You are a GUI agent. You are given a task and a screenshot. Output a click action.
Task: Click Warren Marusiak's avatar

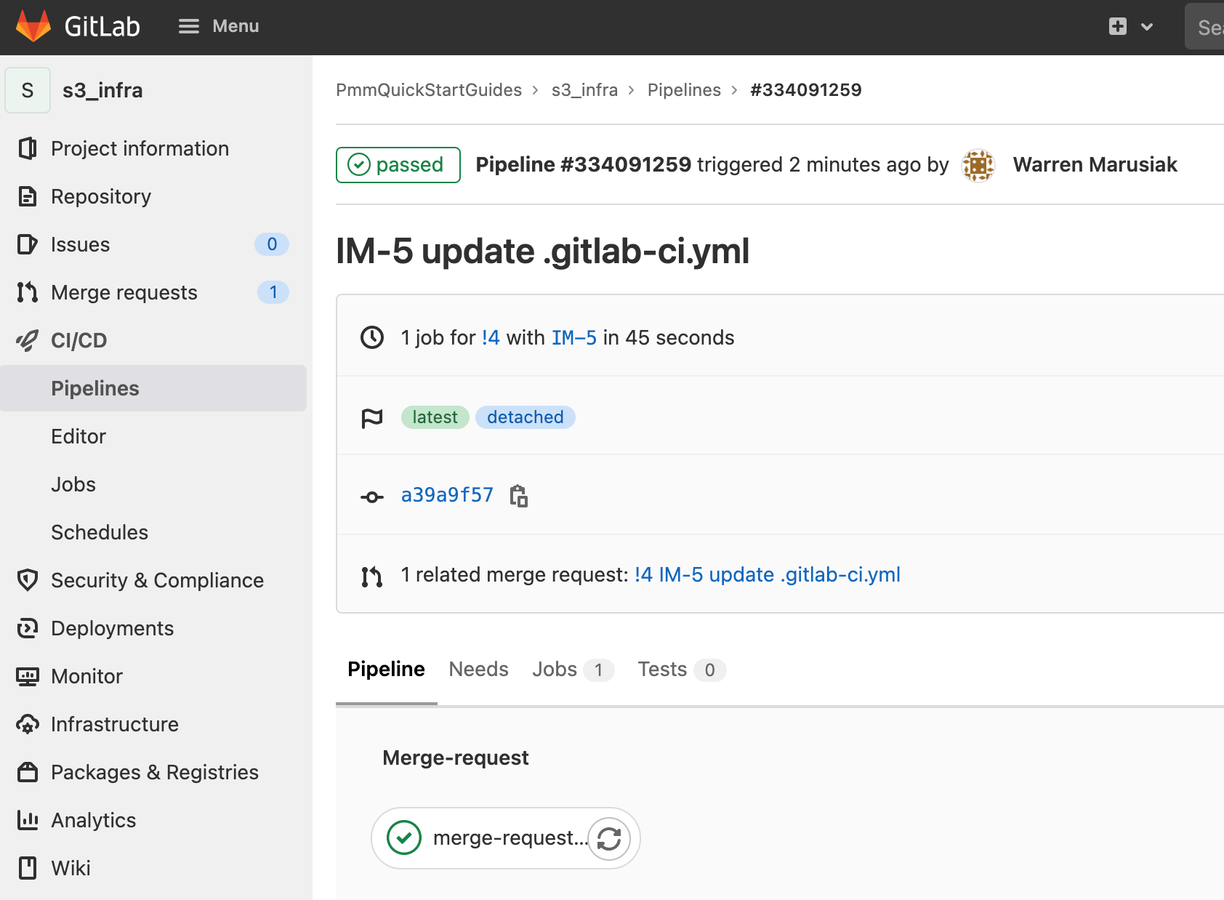point(978,164)
